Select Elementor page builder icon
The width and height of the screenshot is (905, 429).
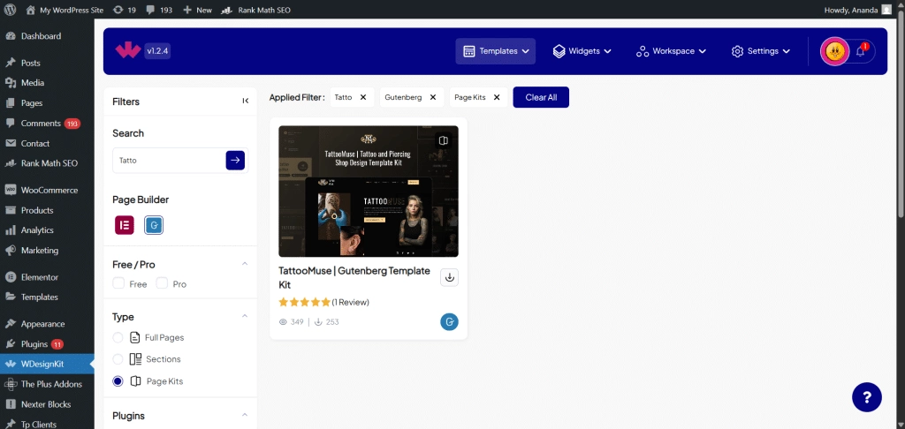click(x=124, y=225)
